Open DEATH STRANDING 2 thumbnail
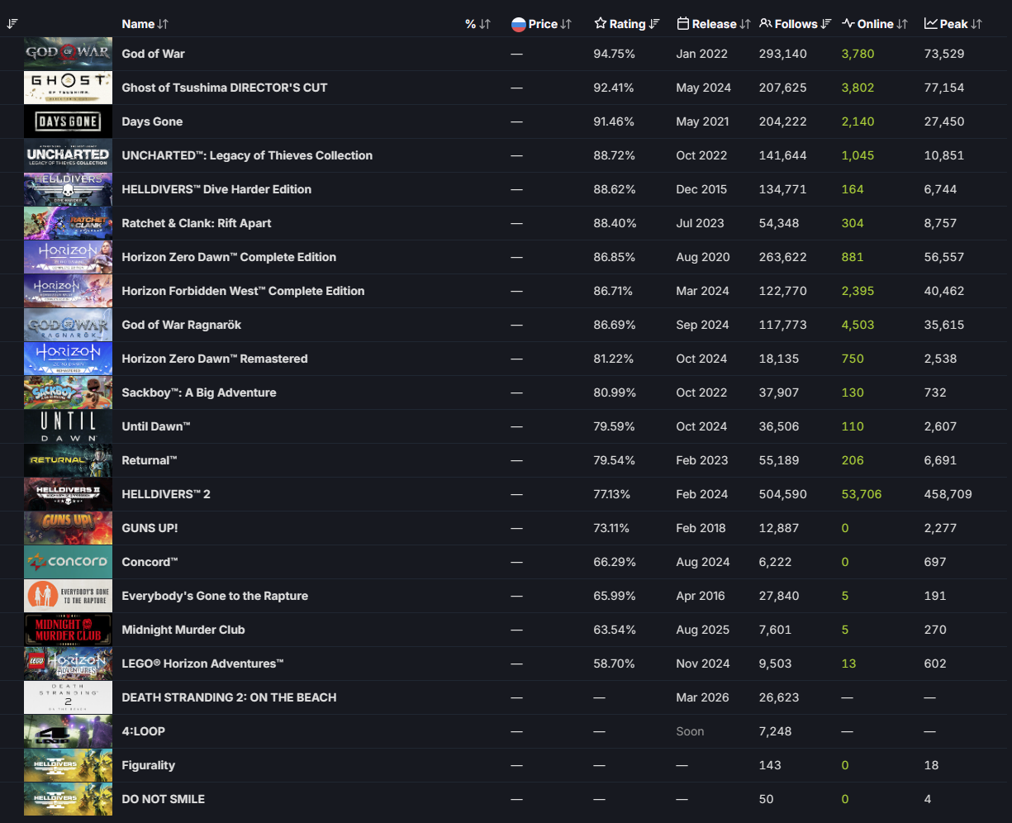The height and width of the screenshot is (823, 1012). [68, 697]
